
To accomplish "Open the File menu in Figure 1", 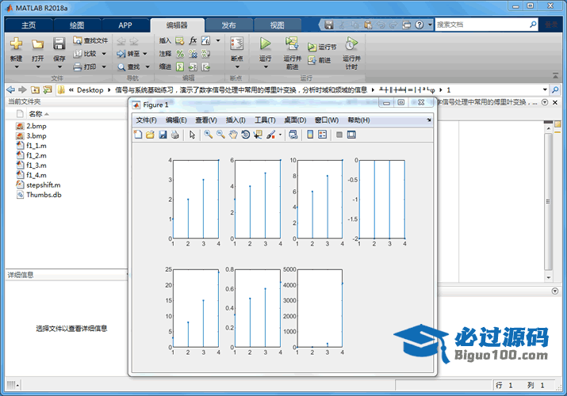I will tap(146, 120).
